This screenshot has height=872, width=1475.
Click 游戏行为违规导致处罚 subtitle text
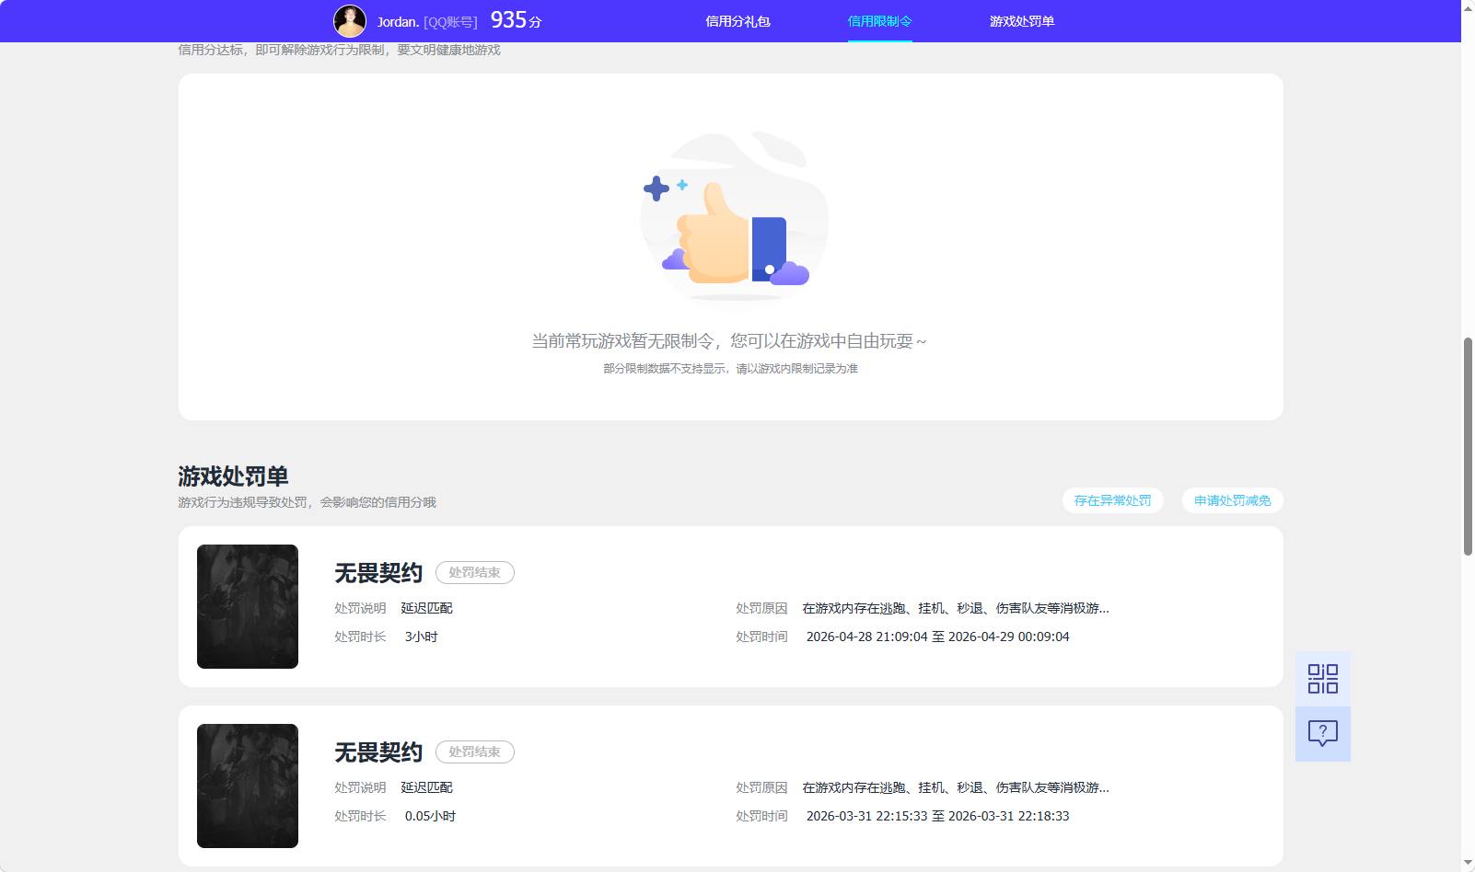(307, 502)
